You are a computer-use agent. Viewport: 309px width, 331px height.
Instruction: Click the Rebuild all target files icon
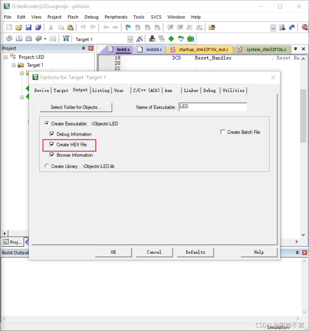point(29,39)
